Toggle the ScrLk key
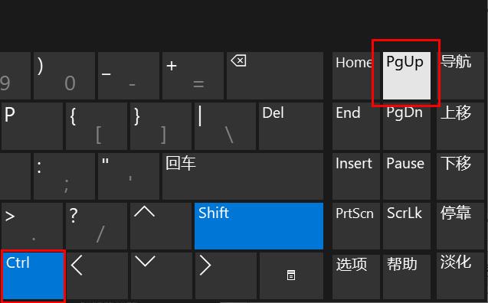 (x=407, y=226)
